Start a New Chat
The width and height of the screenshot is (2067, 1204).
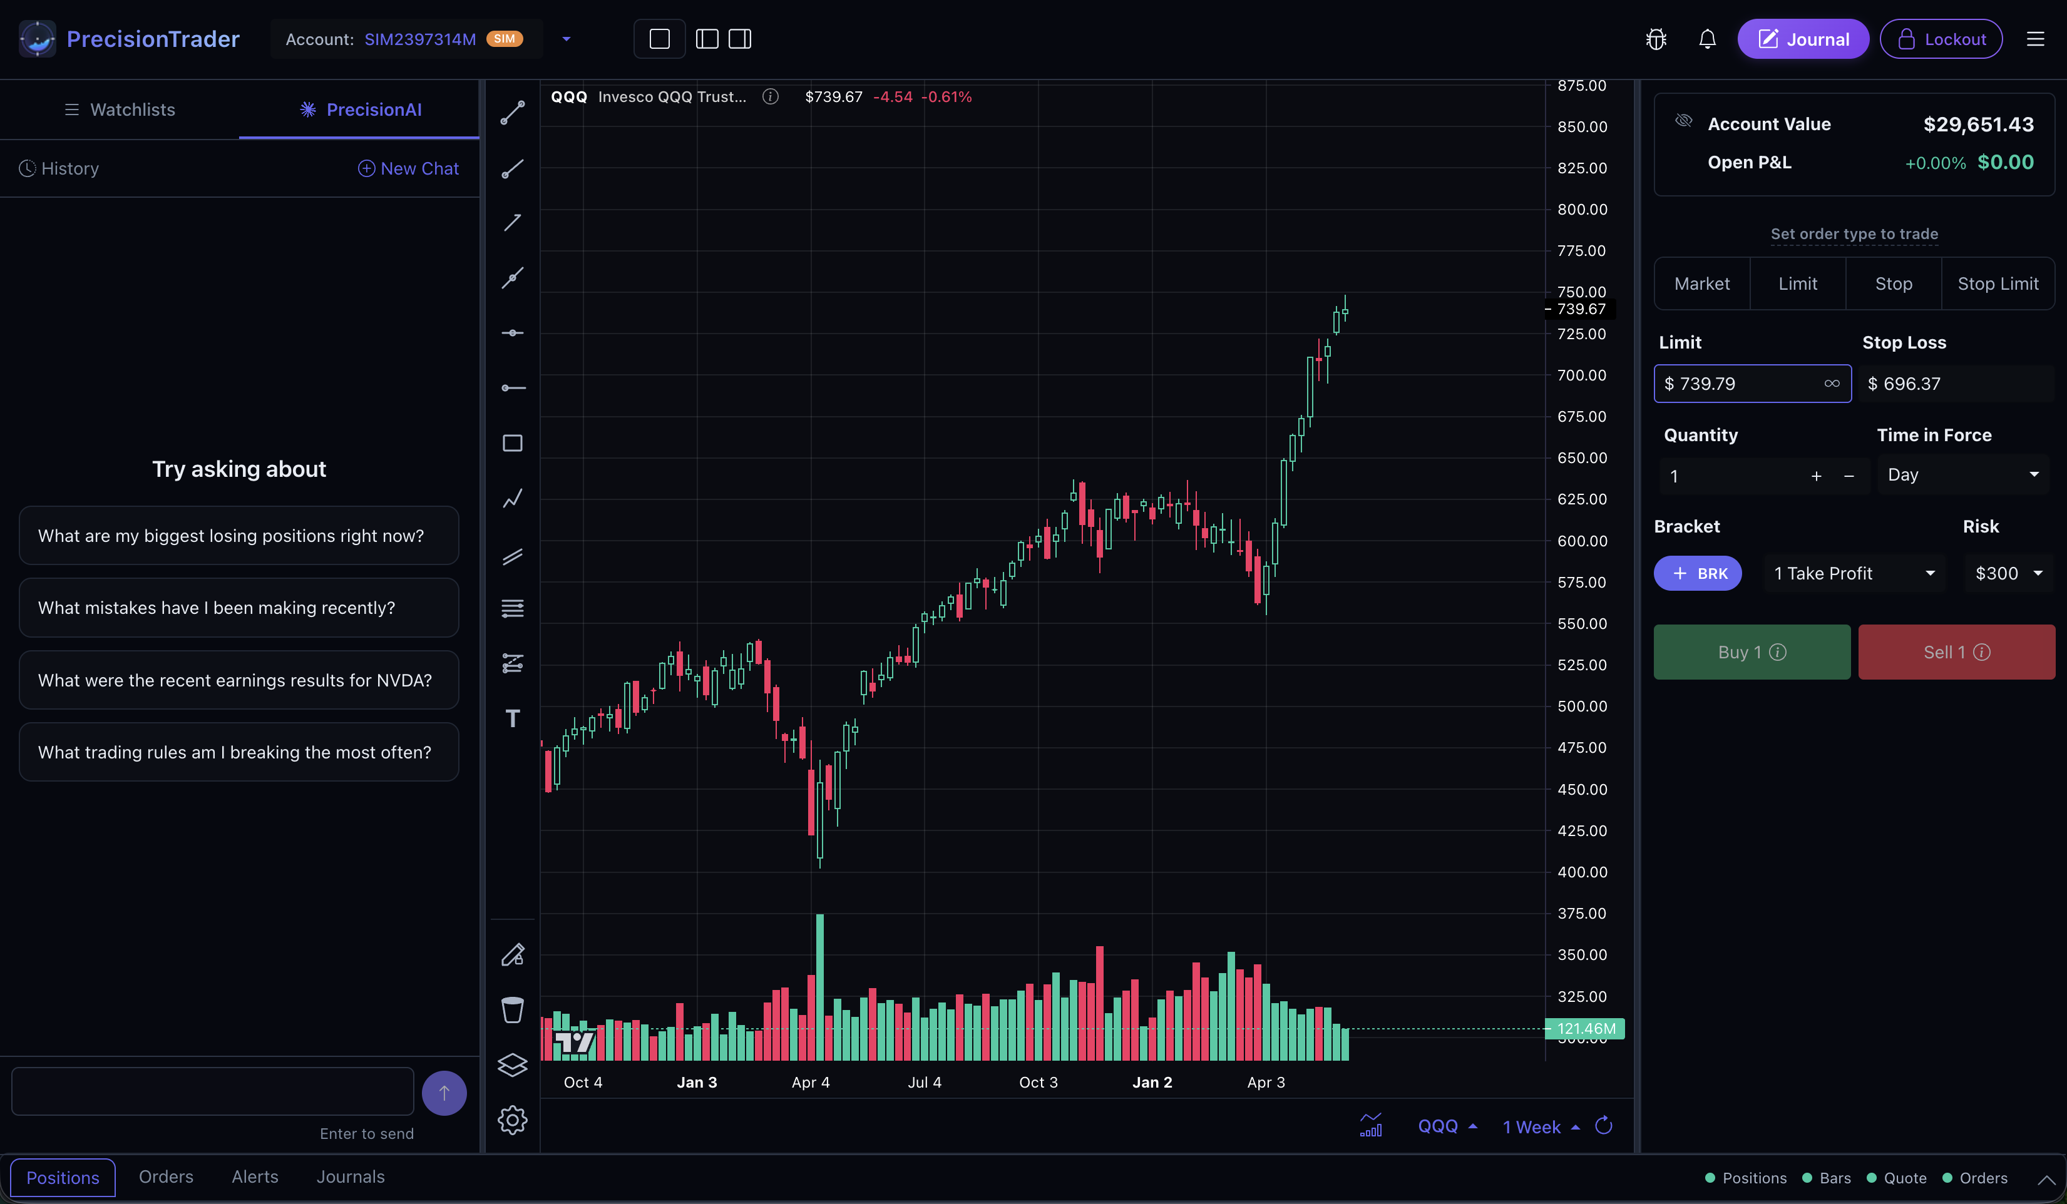click(x=409, y=168)
